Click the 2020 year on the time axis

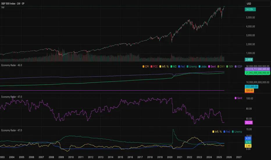pyautogui.click(x=170, y=157)
